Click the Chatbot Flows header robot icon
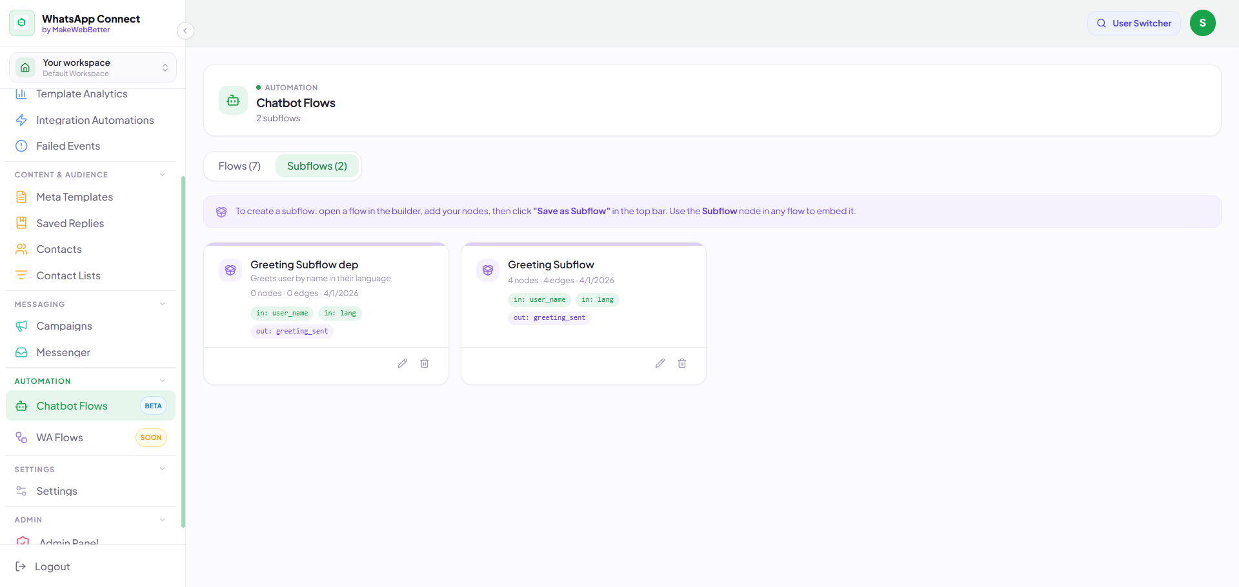Viewport: 1239px width, 587px height. (233, 100)
